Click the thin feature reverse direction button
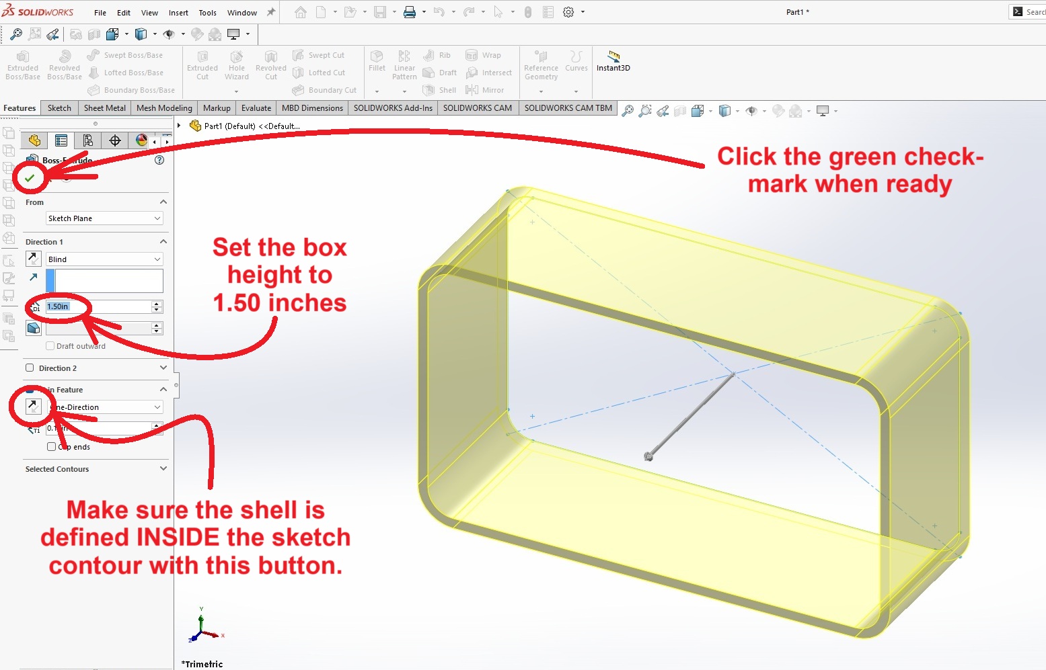This screenshot has width=1046, height=670. click(x=33, y=406)
